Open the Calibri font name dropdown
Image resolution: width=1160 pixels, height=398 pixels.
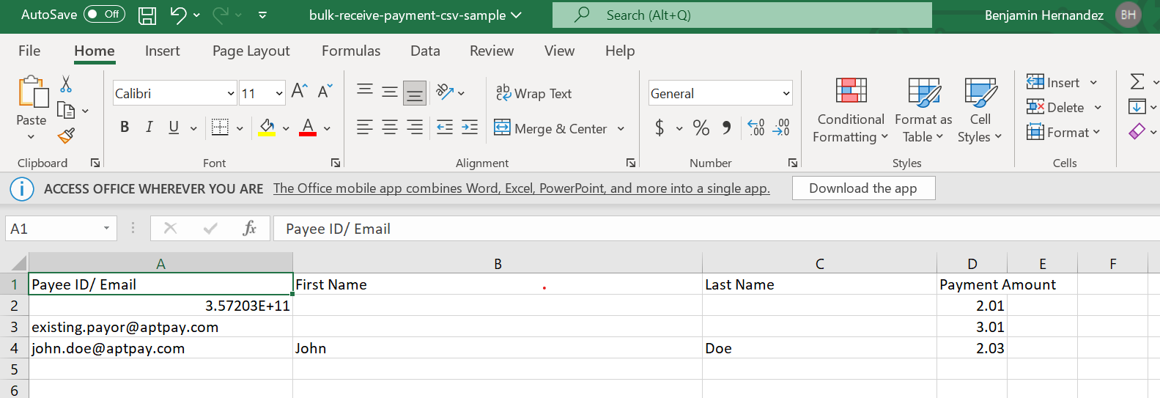[230, 94]
